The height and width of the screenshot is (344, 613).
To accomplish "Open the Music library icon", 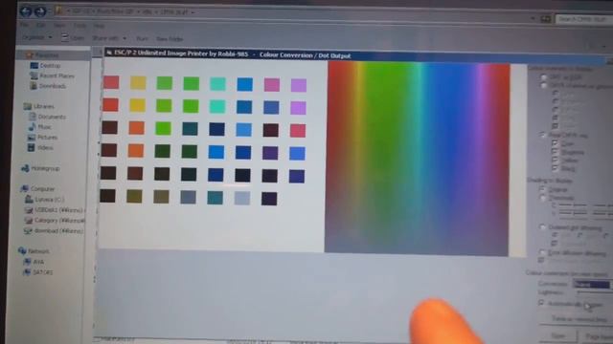I will (32, 127).
